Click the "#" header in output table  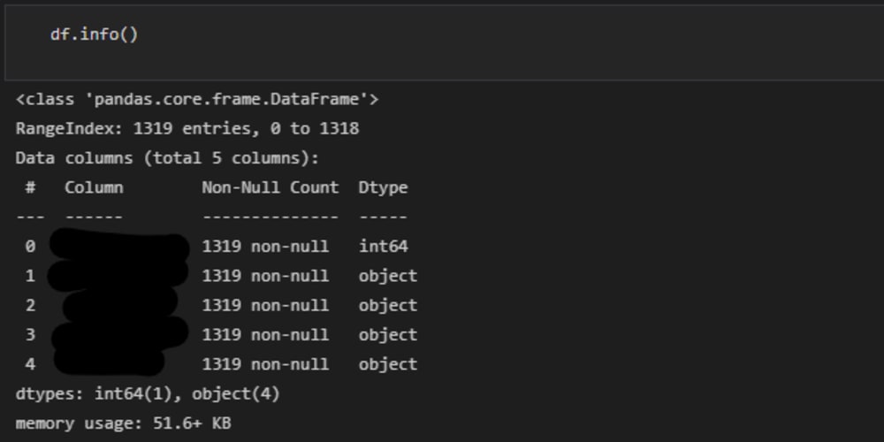click(30, 187)
